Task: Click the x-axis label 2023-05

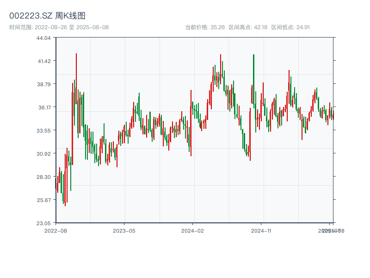Action: pos(124,231)
